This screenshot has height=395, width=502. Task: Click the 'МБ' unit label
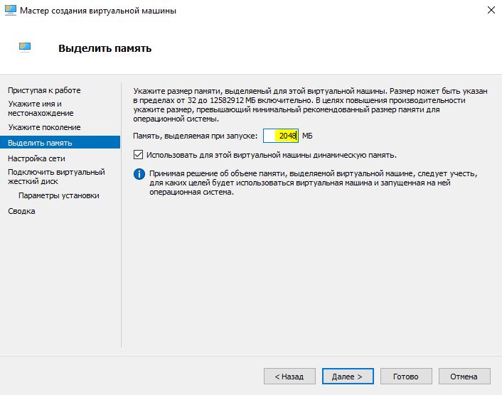coord(307,136)
